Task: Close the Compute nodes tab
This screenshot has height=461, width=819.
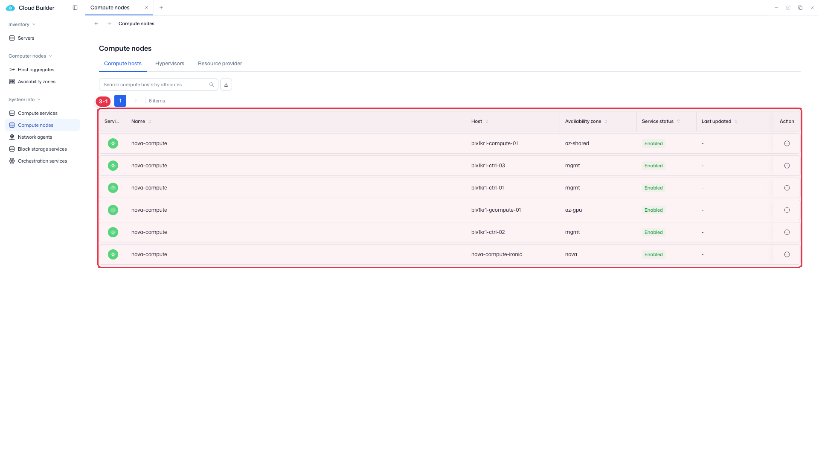Action: pos(146,8)
